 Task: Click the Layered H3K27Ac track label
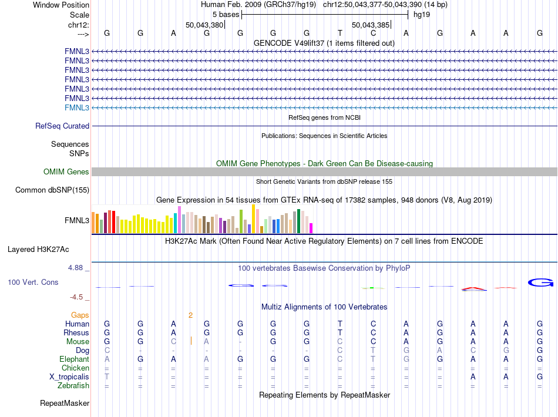38,250
